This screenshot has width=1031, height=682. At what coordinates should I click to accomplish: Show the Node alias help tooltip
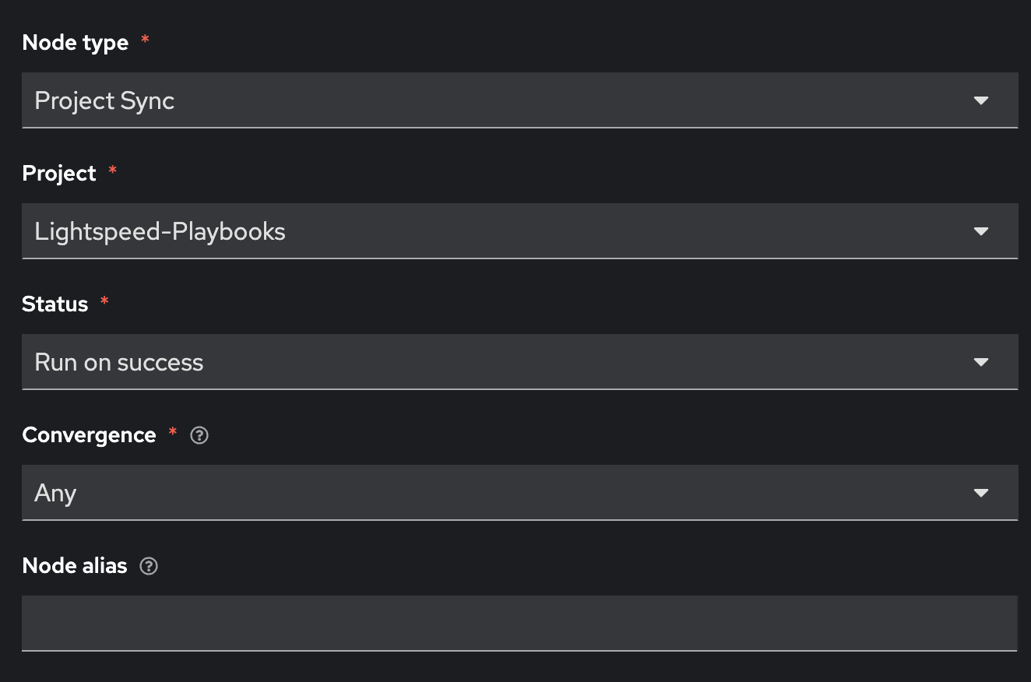click(148, 566)
